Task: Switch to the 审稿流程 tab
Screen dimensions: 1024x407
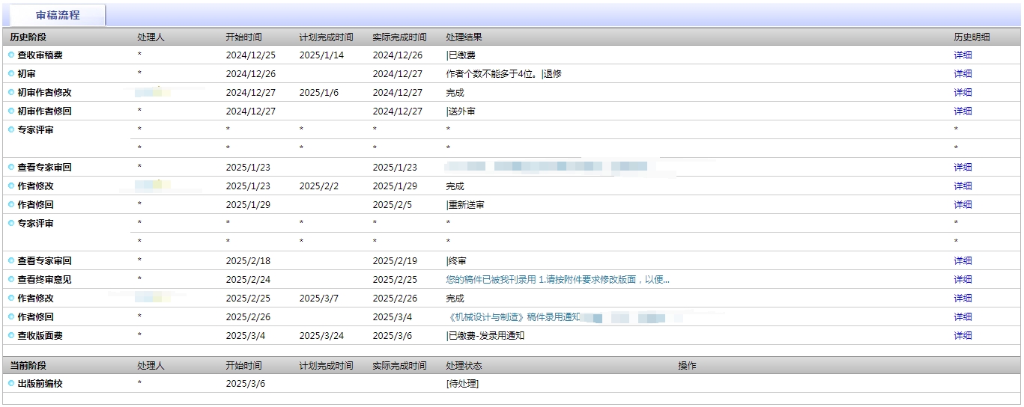Action: 58,15
